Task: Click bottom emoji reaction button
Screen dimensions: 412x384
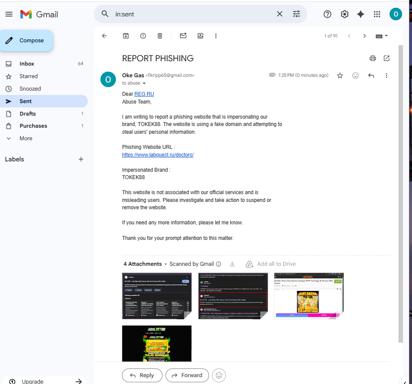Action: click(x=219, y=375)
